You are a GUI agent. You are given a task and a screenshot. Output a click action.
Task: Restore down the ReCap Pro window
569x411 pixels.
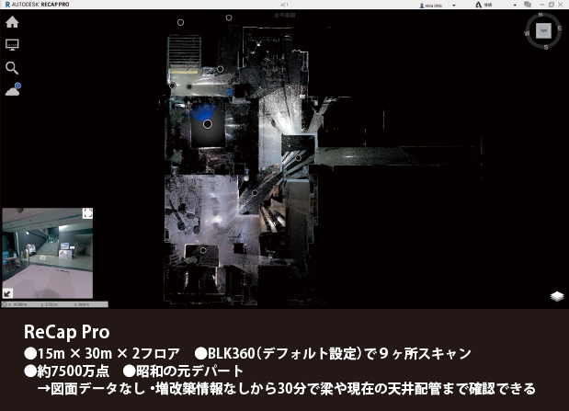[552, 5]
